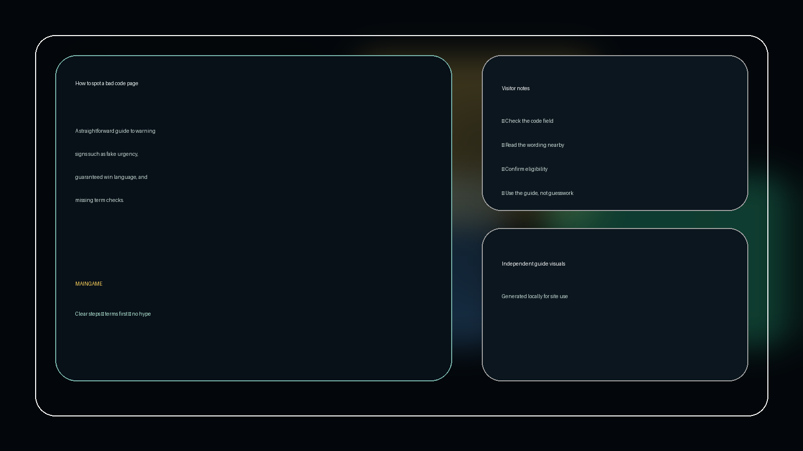
Task: Click the 'Generated locally for site use' caption
Action: (534, 296)
